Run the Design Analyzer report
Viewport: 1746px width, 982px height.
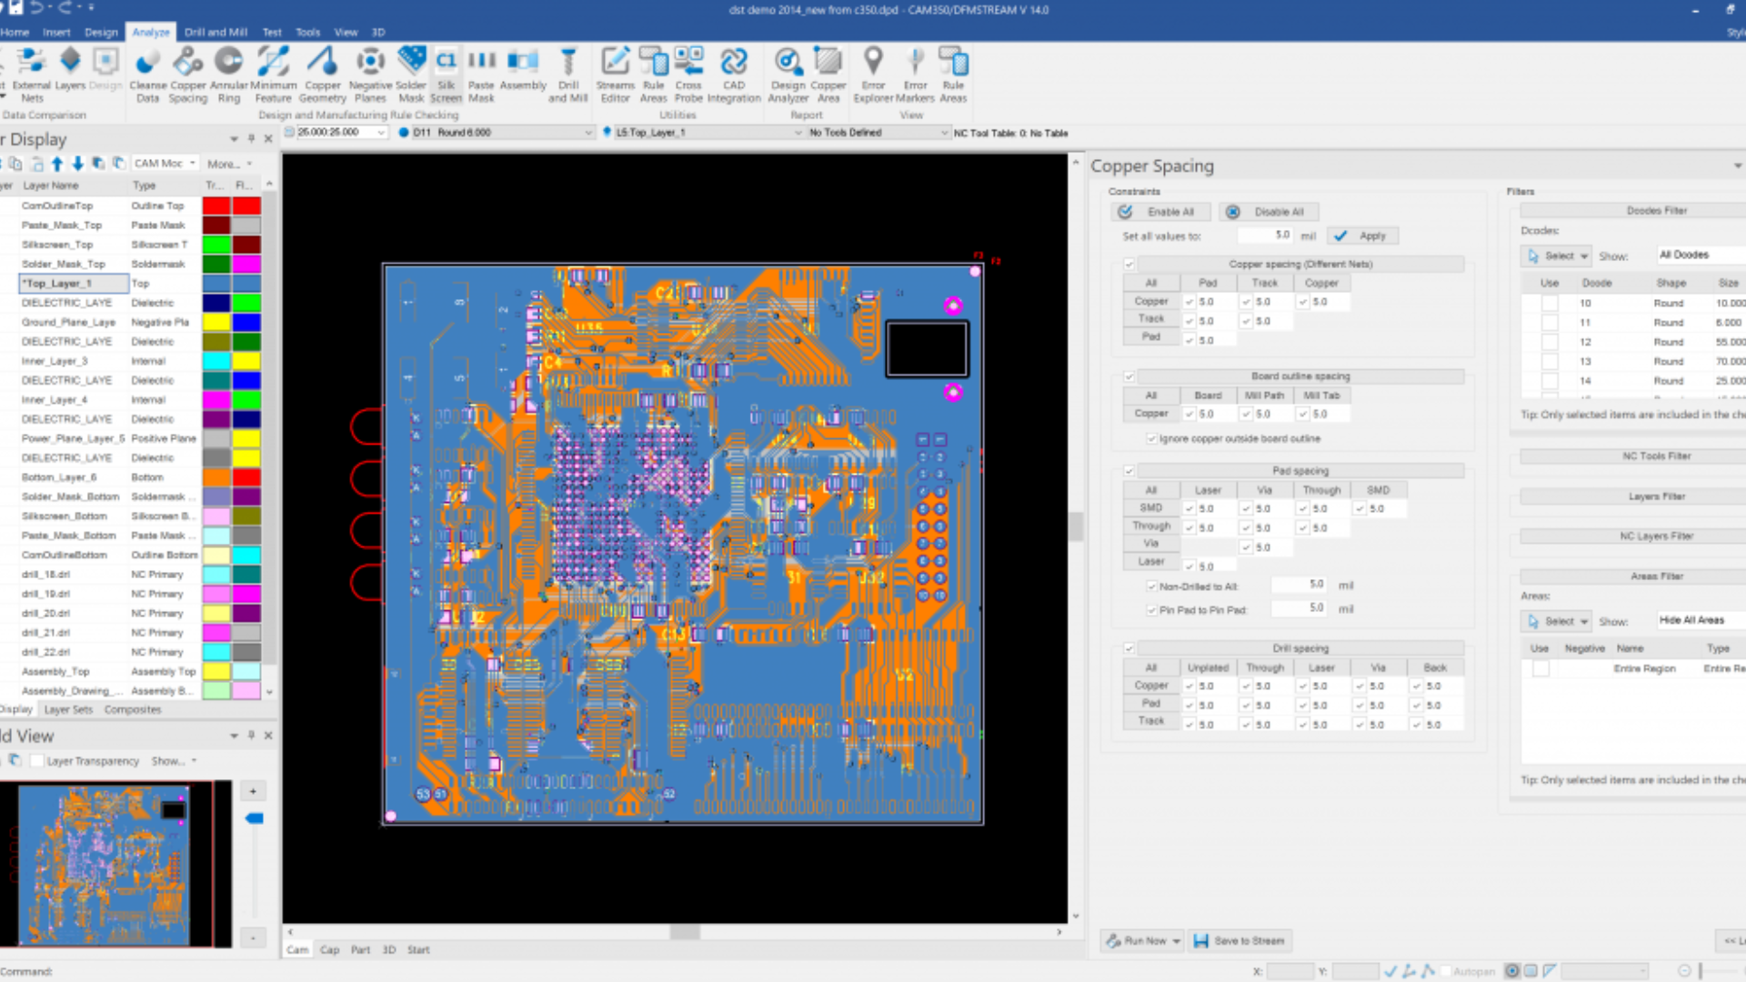[787, 73]
